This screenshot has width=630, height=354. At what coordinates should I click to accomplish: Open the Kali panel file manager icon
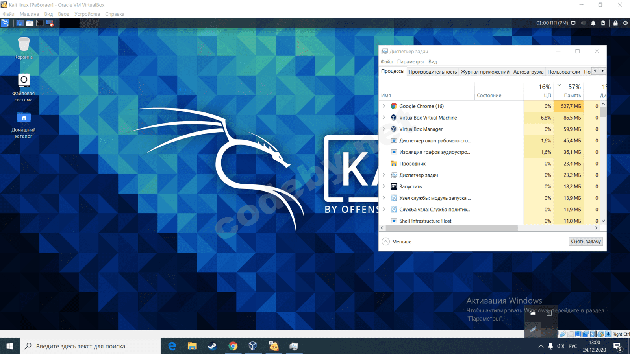coord(30,23)
